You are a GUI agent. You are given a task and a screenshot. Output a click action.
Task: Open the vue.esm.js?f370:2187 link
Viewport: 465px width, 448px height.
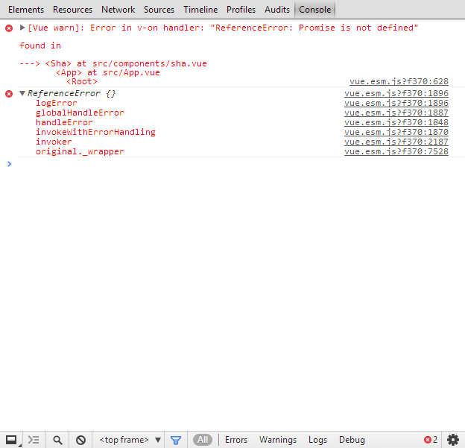[396, 142]
